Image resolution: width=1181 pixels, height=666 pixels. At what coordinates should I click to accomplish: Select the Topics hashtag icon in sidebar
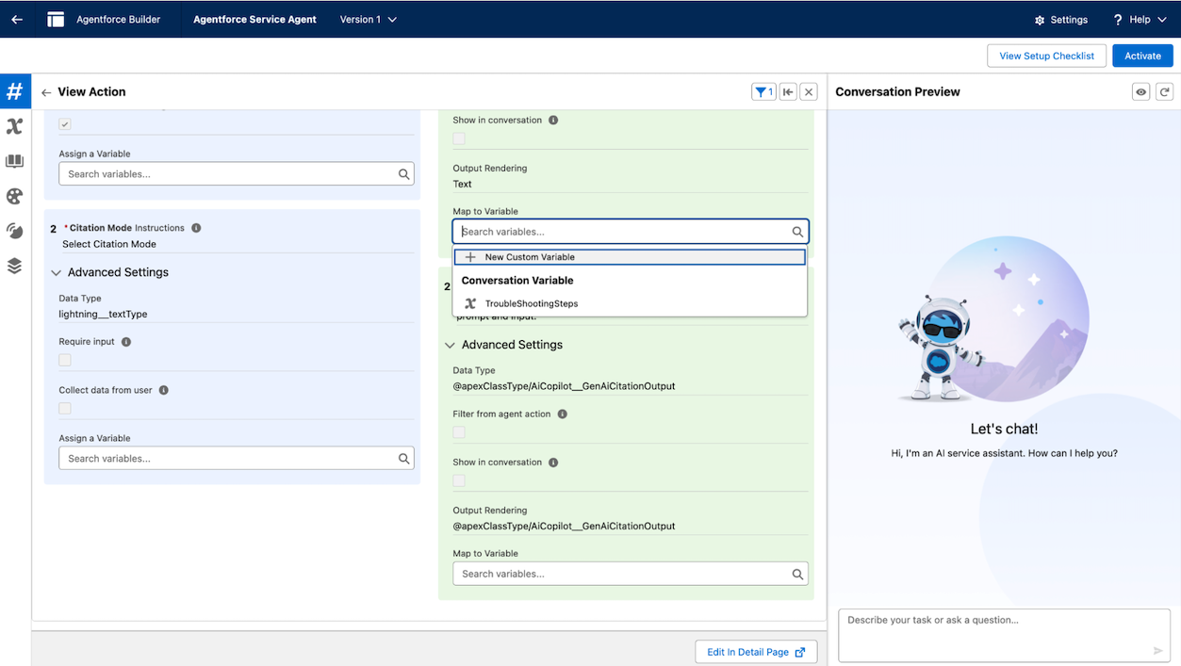[15, 90]
